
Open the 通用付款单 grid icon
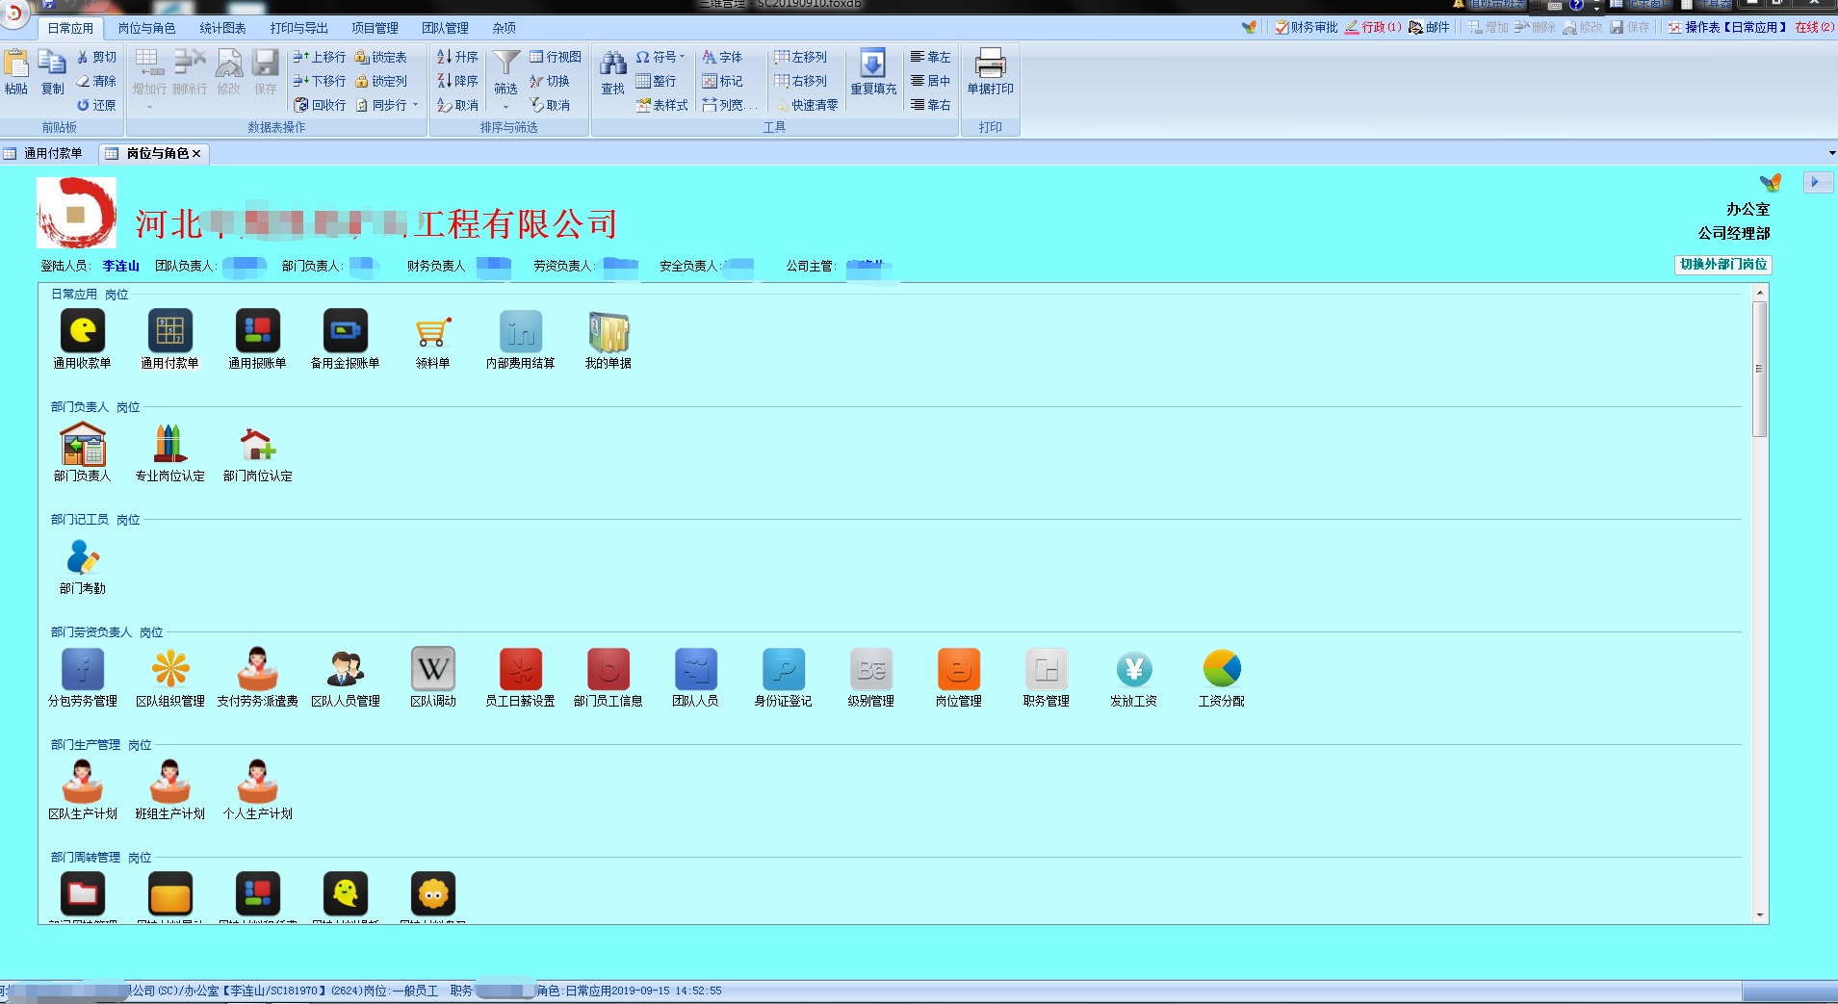point(170,332)
